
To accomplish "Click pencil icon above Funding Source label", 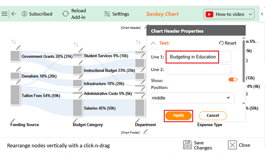I will pos(13,121).
